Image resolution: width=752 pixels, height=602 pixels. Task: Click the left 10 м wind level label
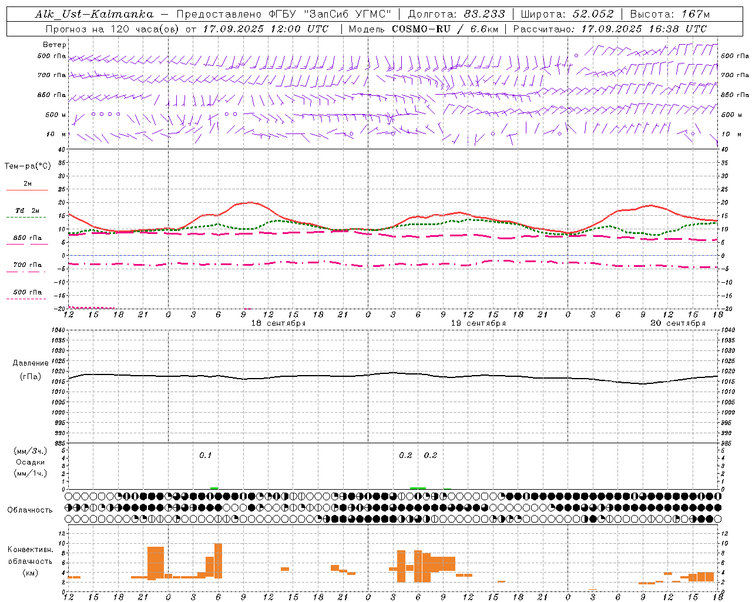(x=56, y=134)
